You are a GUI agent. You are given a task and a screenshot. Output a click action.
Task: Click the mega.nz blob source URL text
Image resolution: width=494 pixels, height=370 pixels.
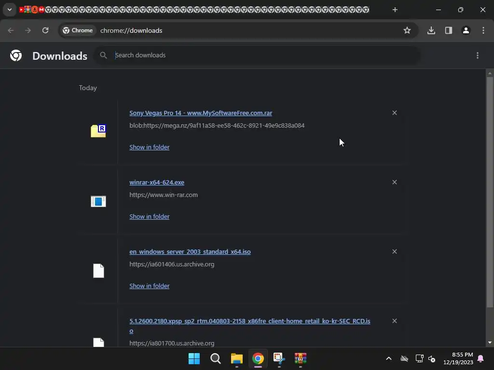coord(217,126)
